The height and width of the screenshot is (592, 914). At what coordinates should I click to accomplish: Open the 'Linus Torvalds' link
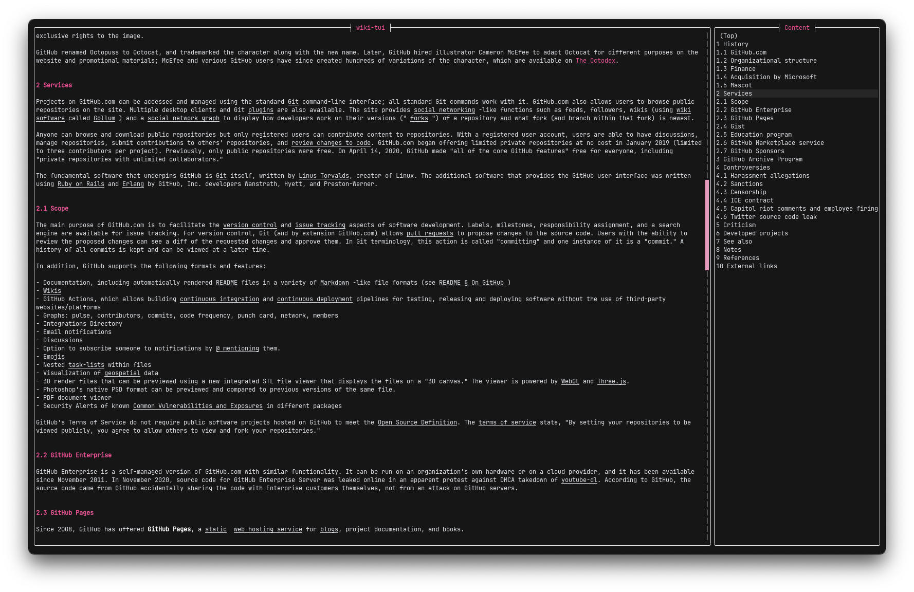(x=324, y=176)
